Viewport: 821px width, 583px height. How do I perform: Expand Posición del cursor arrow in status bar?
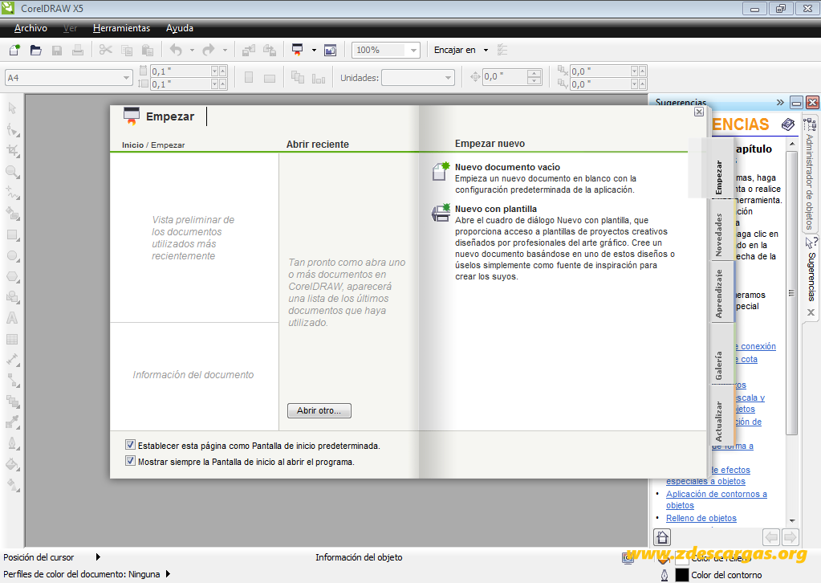(x=98, y=557)
